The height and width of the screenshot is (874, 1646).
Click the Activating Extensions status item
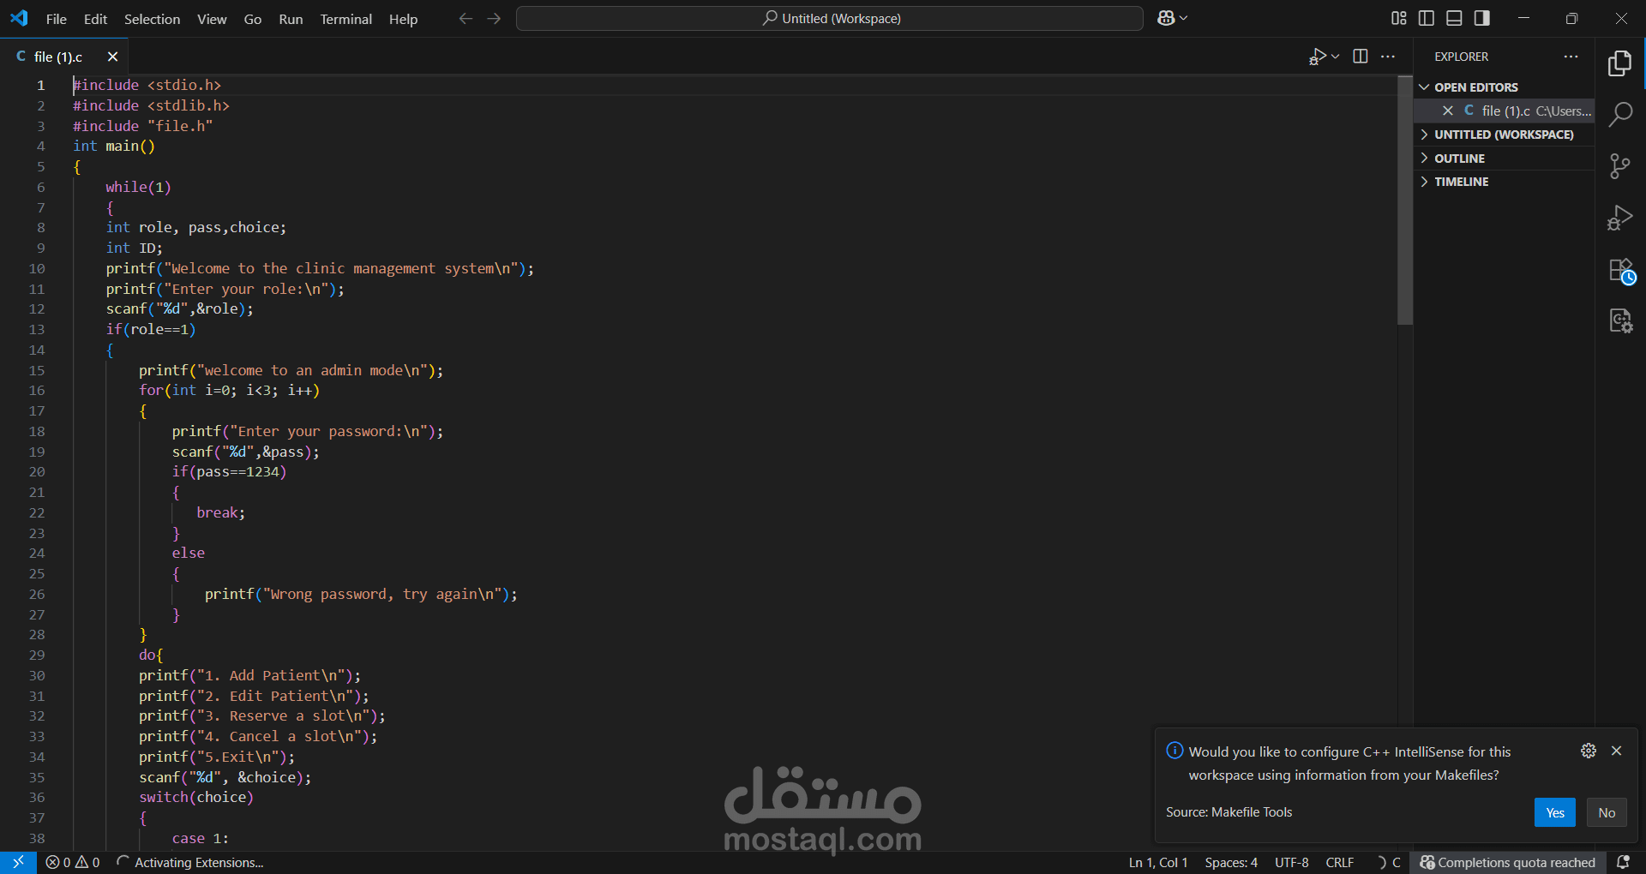[189, 863]
